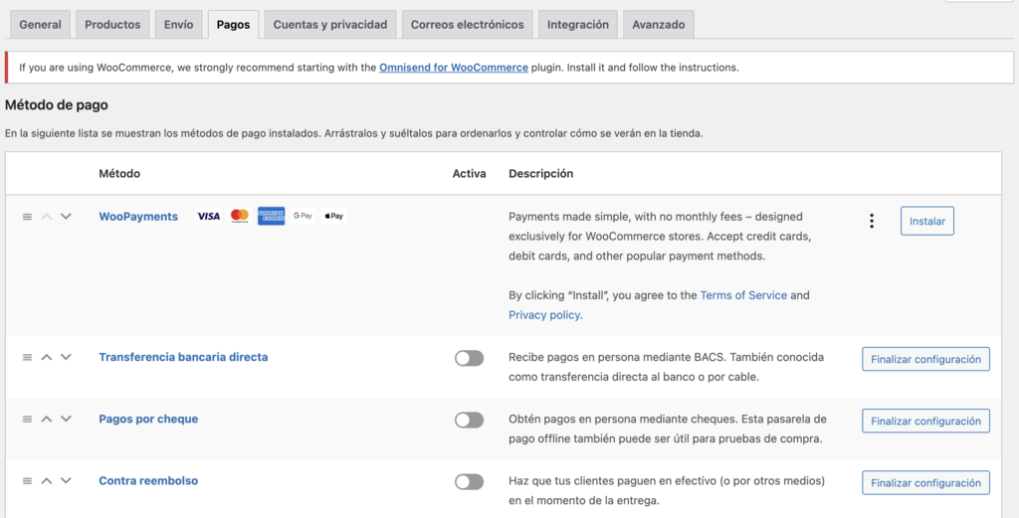Click the Mastercard logo icon
Viewport: 1019px width, 518px height.
240,216
